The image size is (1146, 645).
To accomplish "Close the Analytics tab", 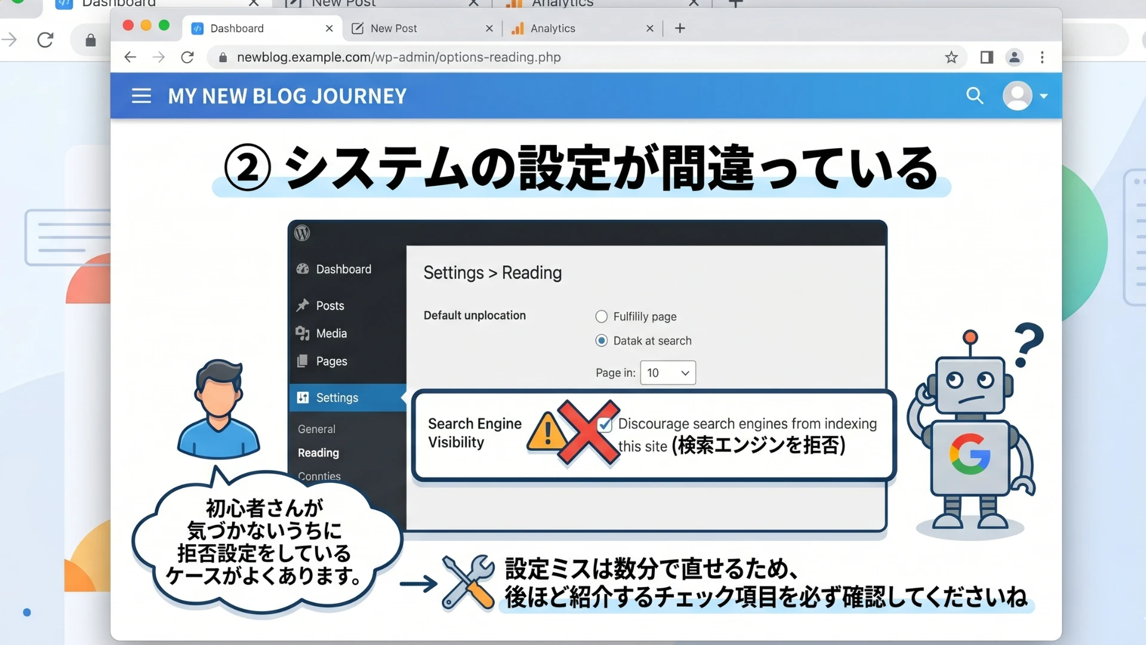I will coord(650,29).
